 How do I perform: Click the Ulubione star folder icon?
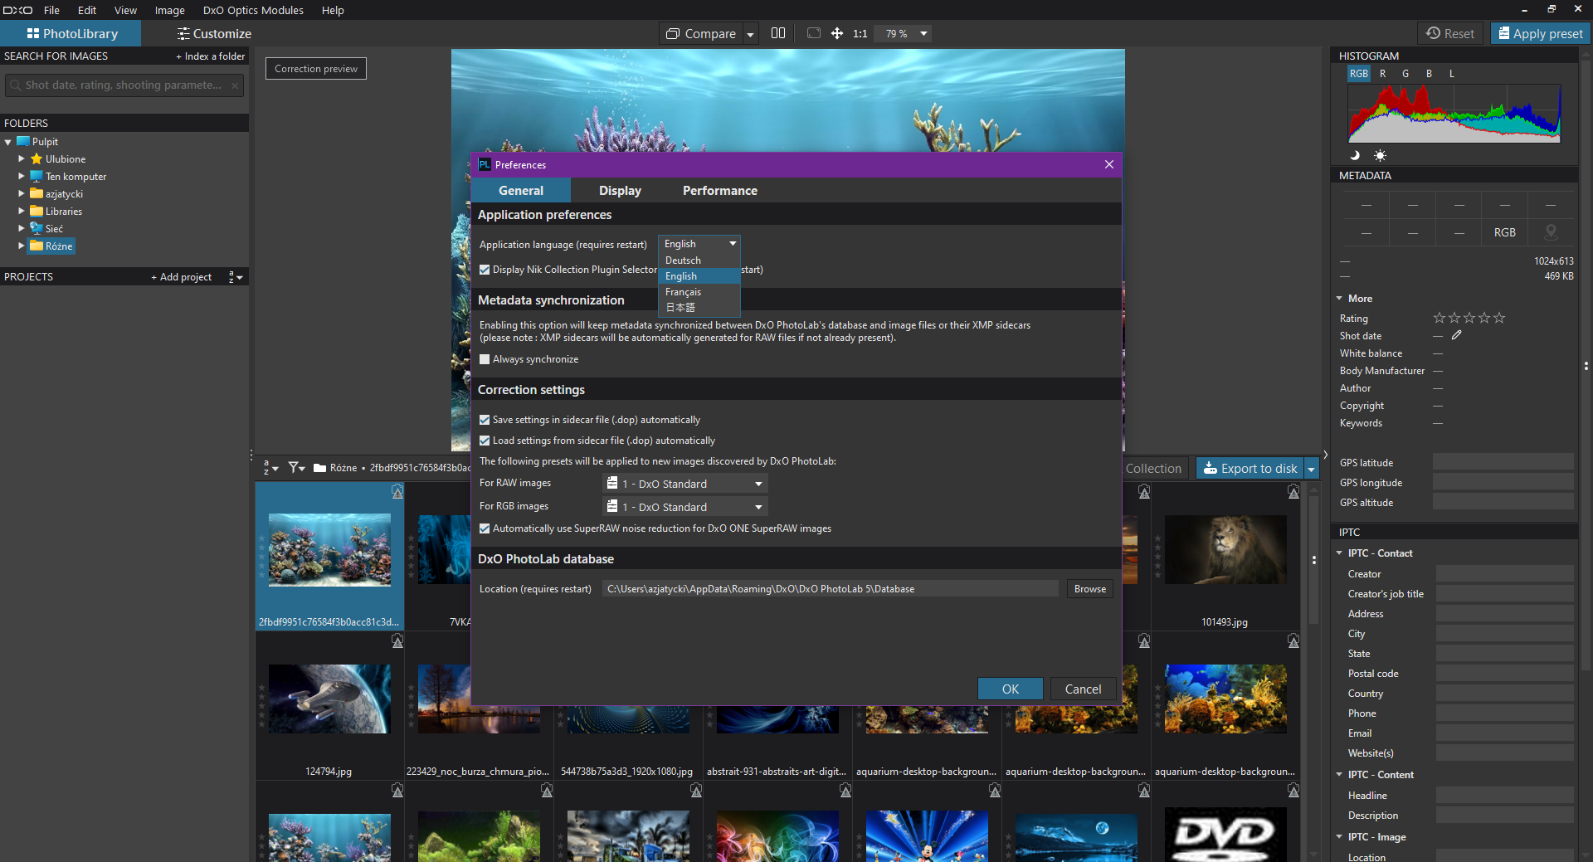click(x=37, y=159)
